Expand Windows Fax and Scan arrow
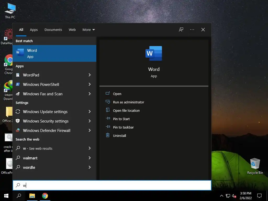 point(90,94)
